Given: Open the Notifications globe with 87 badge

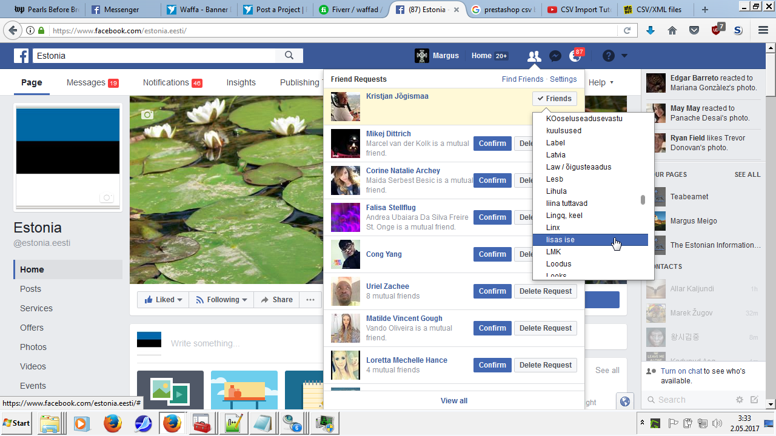Looking at the screenshot, I should click(575, 56).
